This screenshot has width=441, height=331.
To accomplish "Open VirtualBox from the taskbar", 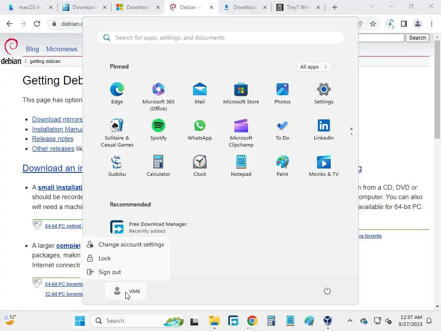I will pyautogui.click(x=328, y=321).
